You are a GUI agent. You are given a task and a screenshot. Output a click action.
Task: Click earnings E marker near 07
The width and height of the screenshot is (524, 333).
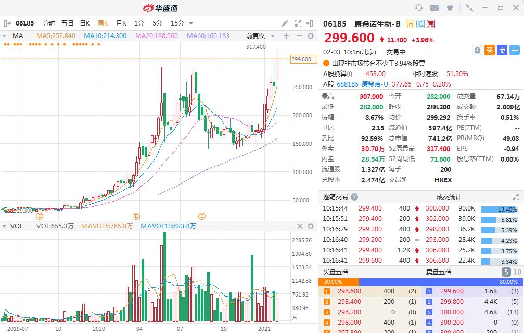tap(202, 216)
